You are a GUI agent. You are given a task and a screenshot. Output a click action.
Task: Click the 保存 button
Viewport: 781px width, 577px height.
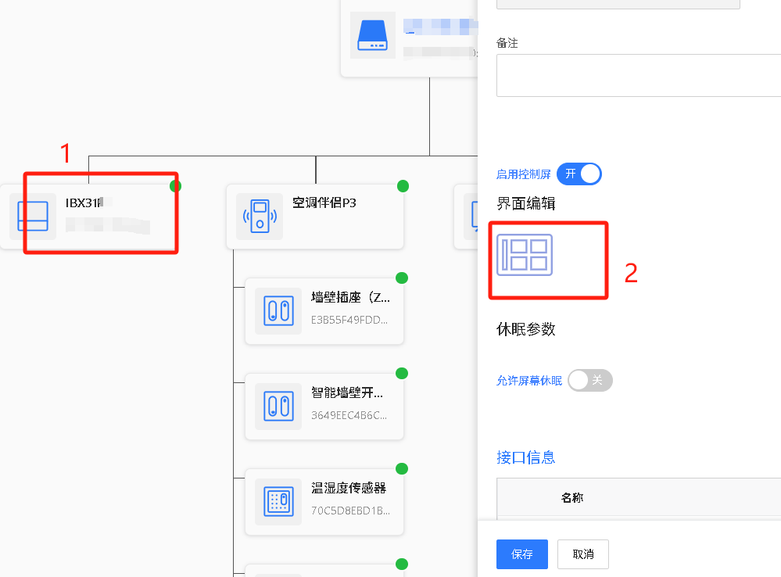[521, 554]
